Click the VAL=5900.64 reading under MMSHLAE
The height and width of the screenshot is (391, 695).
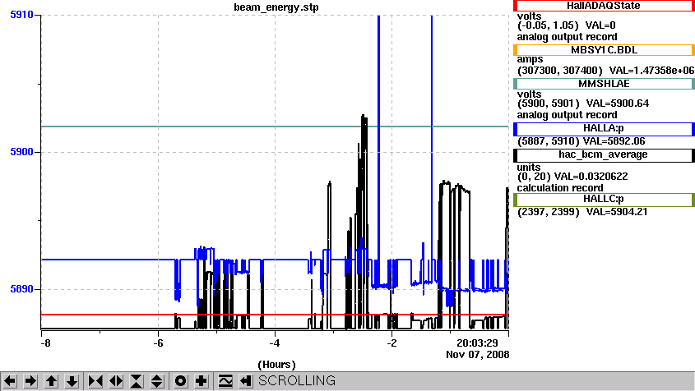[x=618, y=103]
